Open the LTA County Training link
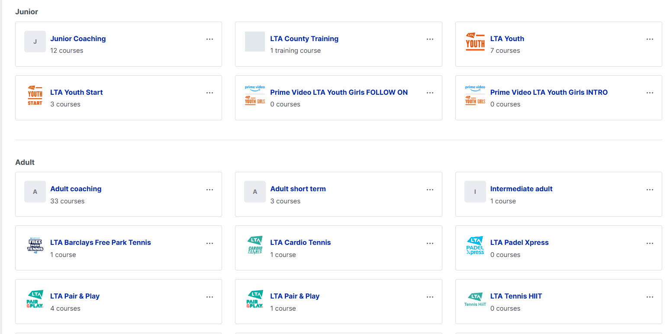This screenshot has width=670, height=334. click(x=304, y=39)
